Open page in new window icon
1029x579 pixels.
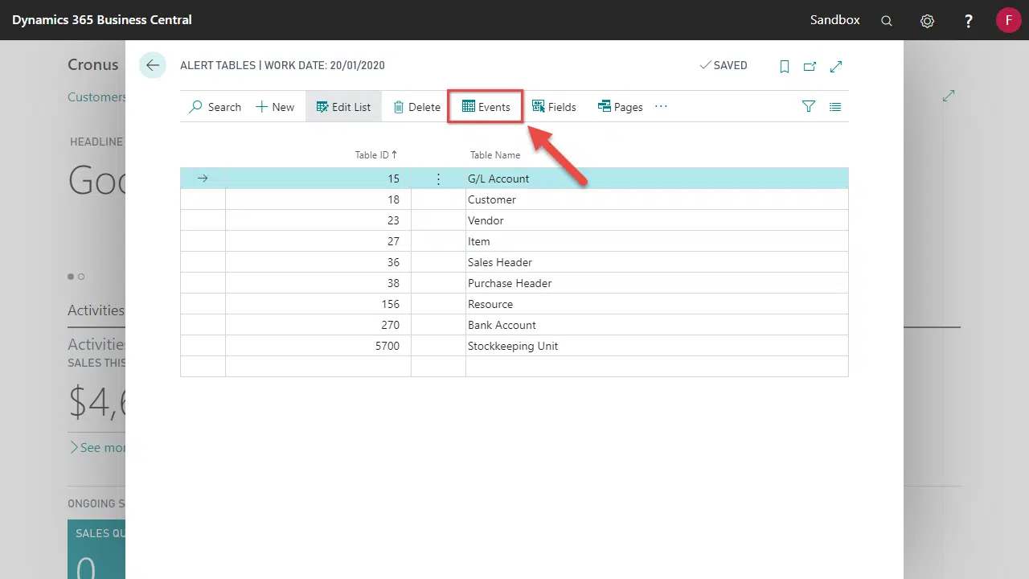(x=810, y=67)
